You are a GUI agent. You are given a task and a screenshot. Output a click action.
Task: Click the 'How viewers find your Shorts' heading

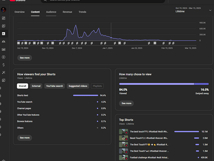tap(36, 74)
